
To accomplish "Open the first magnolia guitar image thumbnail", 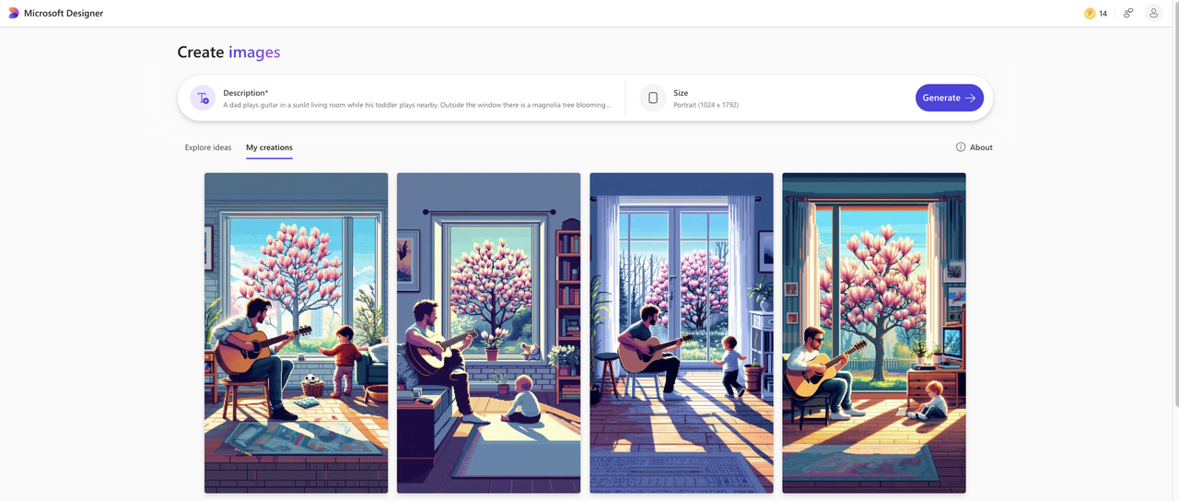I will (x=296, y=333).
